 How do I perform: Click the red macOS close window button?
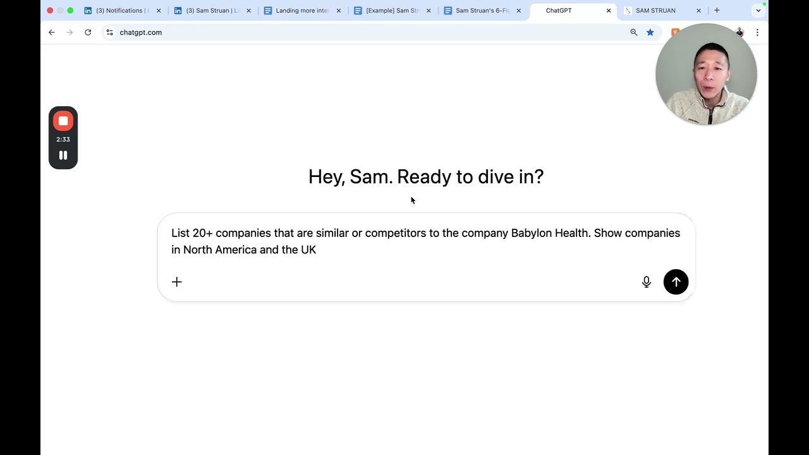50,10
